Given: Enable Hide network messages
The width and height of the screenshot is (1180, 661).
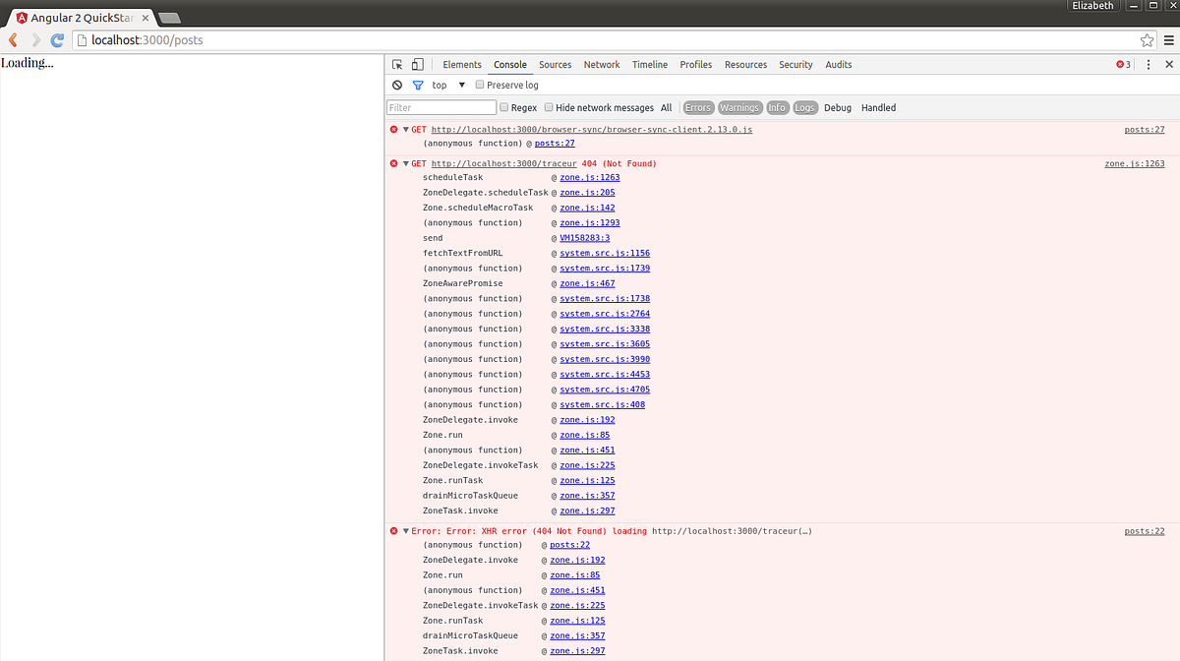Looking at the screenshot, I should (549, 107).
